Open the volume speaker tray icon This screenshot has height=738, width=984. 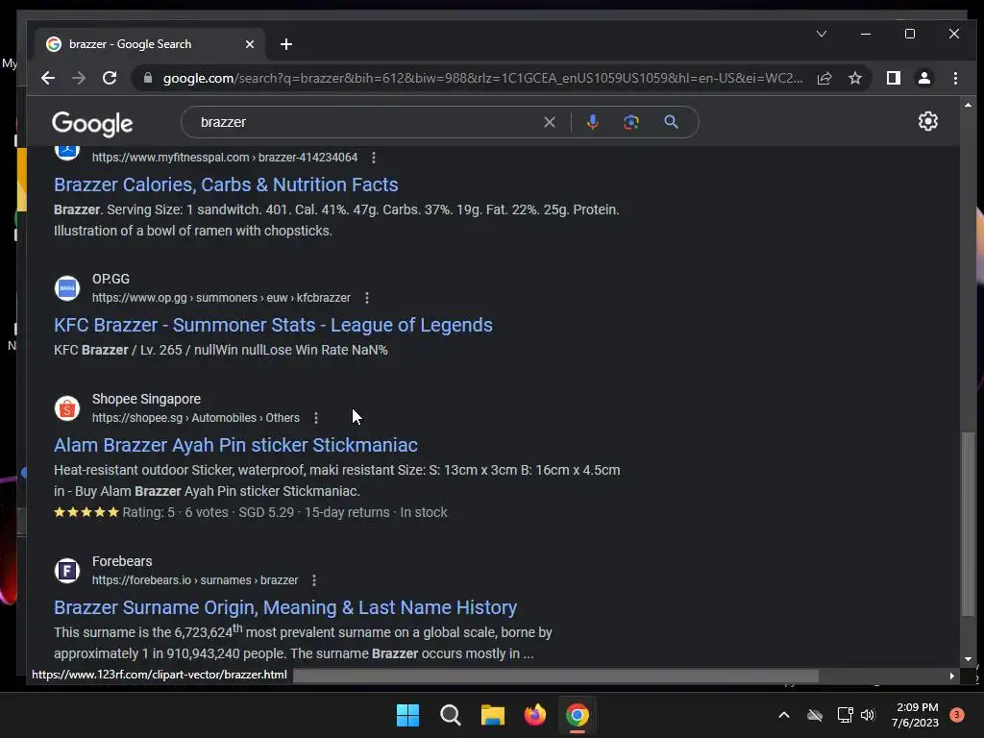pos(868,715)
